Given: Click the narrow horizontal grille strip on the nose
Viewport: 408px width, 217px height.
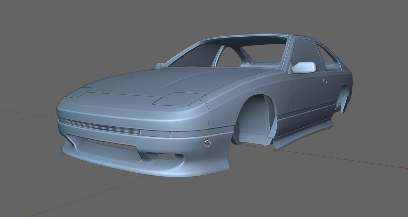Looking at the screenshot, I should [103, 127].
